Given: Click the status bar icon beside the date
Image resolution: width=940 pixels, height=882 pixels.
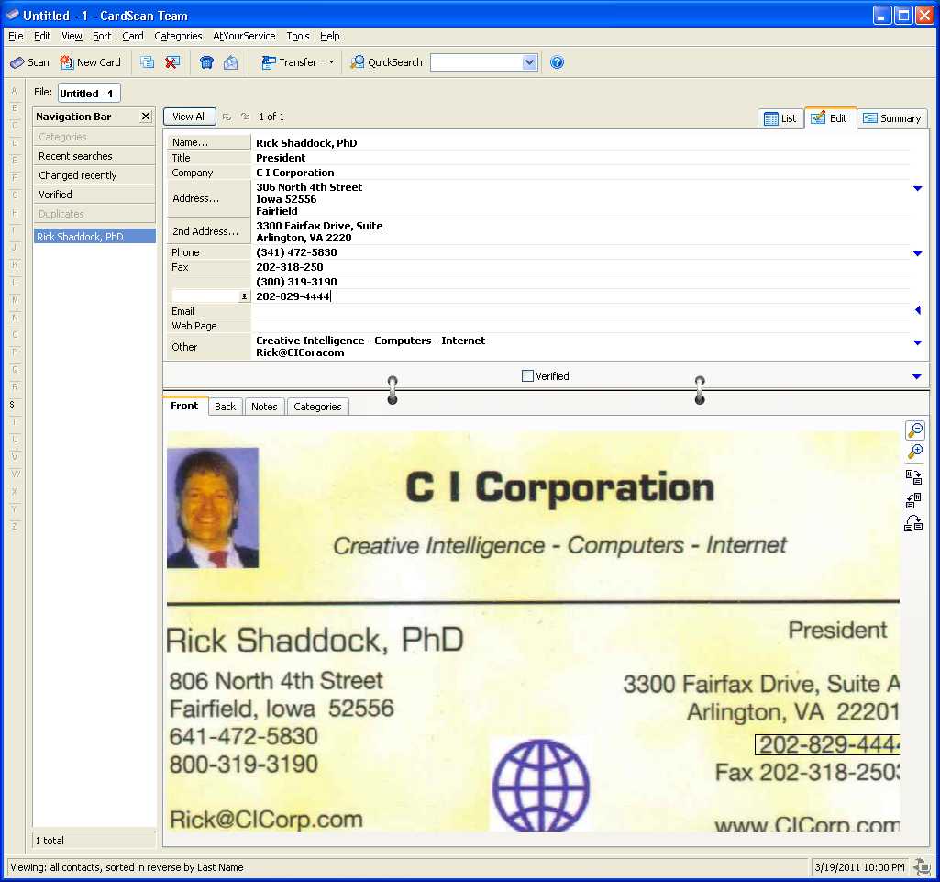Looking at the screenshot, I should (x=922, y=867).
